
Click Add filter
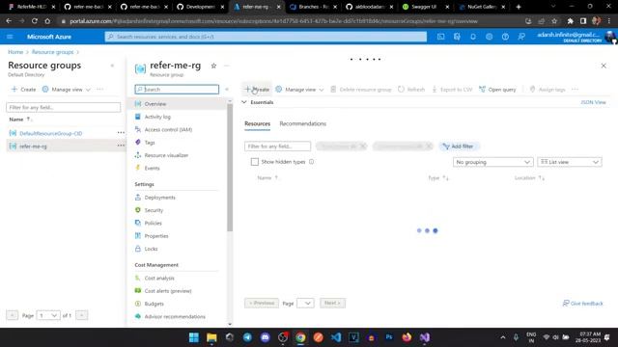point(459,147)
